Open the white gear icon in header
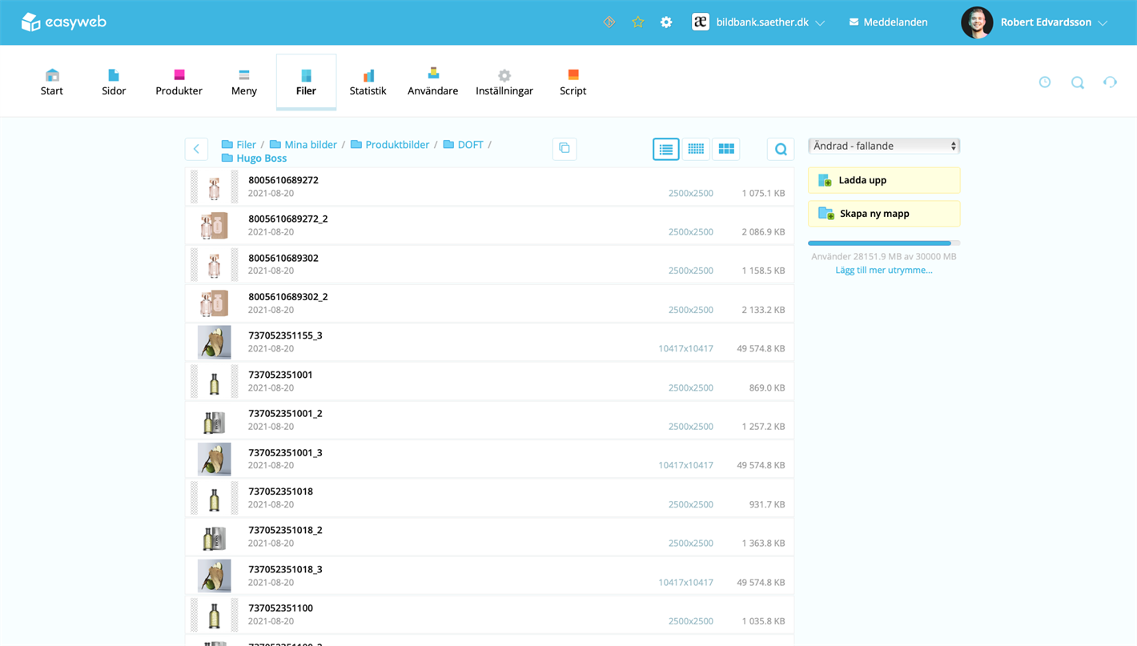The image size is (1137, 646). 666,22
